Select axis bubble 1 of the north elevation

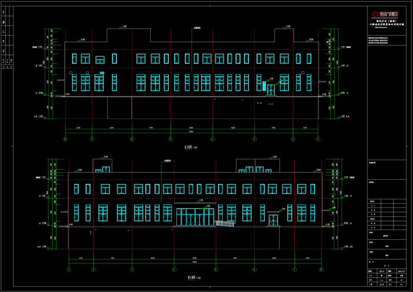pyautogui.click(x=318, y=139)
